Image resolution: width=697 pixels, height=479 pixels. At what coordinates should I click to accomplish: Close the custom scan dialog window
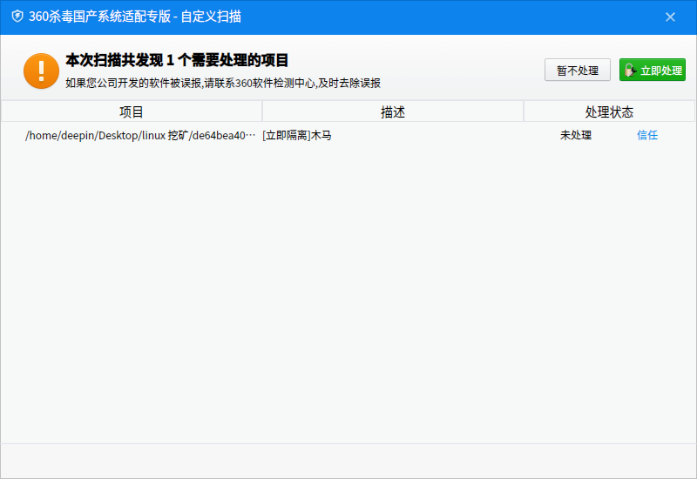[670, 17]
